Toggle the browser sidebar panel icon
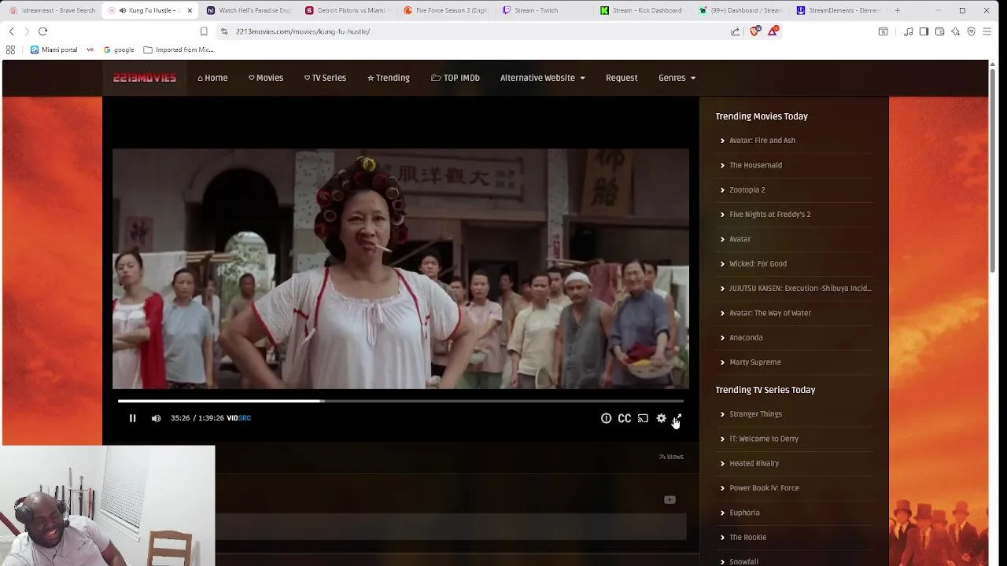The height and width of the screenshot is (566, 1007). coord(924,31)
